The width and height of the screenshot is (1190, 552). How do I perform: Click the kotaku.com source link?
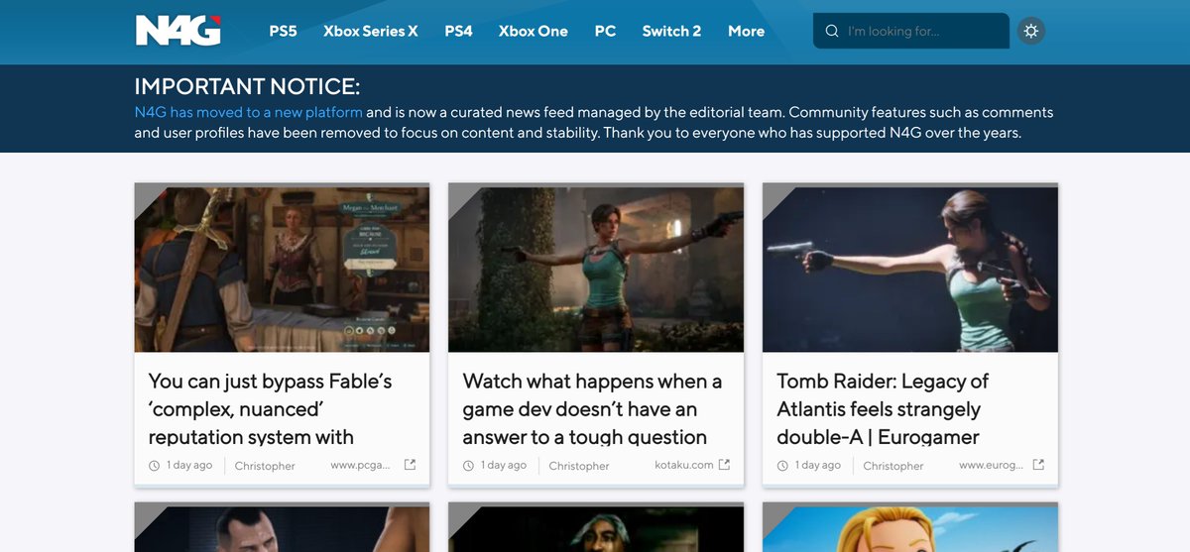(x=684, y=465)
